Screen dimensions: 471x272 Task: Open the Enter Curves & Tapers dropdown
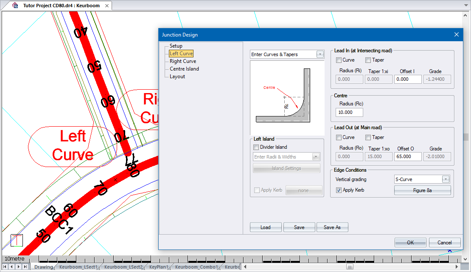320,54
